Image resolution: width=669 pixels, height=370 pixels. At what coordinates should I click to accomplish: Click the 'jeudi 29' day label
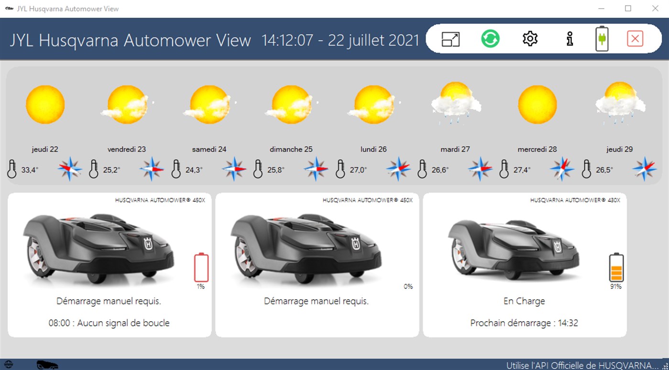pos(619,149)
